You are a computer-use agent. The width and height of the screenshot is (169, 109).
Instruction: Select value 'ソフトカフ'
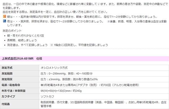coord(47,97)
